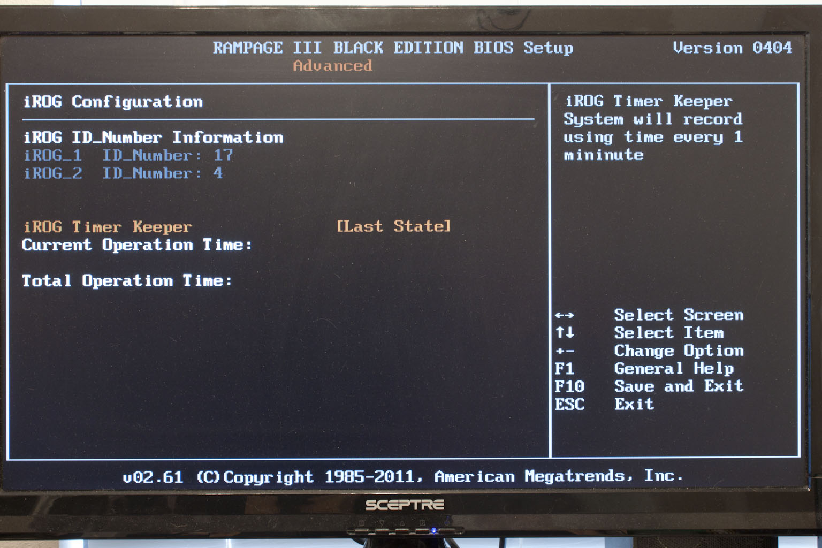The image size is (822, 548).
Task: Click the F1 key legend
Action: coord(565,369)
